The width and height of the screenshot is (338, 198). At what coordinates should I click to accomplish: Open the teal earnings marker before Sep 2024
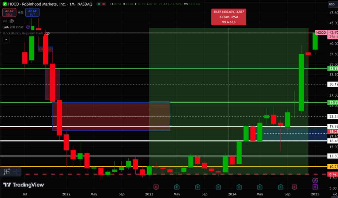pos(281,187)
